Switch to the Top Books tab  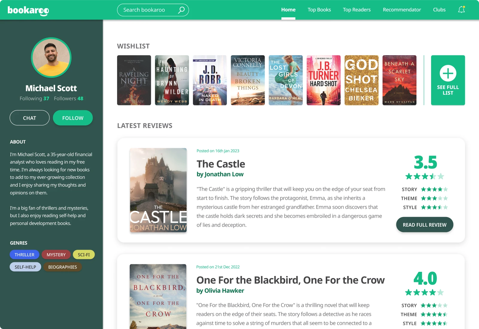click(x=319, y=10)
